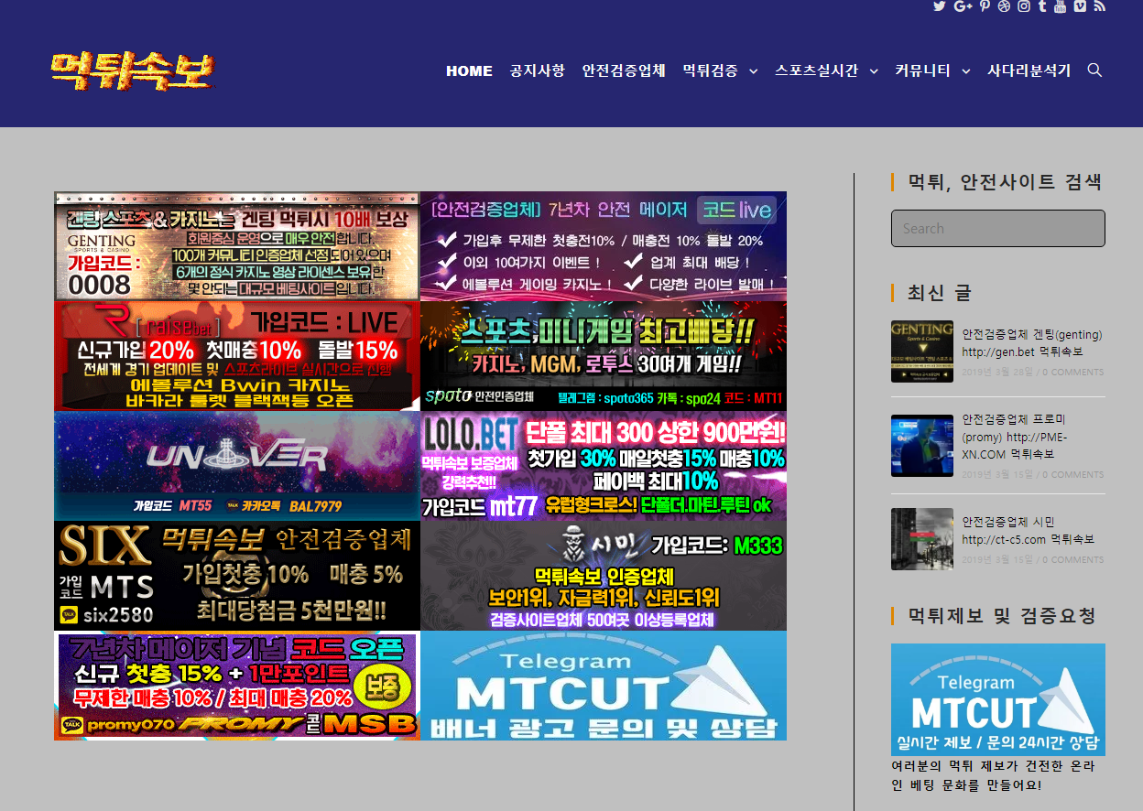The width and height of the screenshot is (1143, 811).
Task: Open the Instagram social link
Action: pyautogui.click(x=1023, y=6)
